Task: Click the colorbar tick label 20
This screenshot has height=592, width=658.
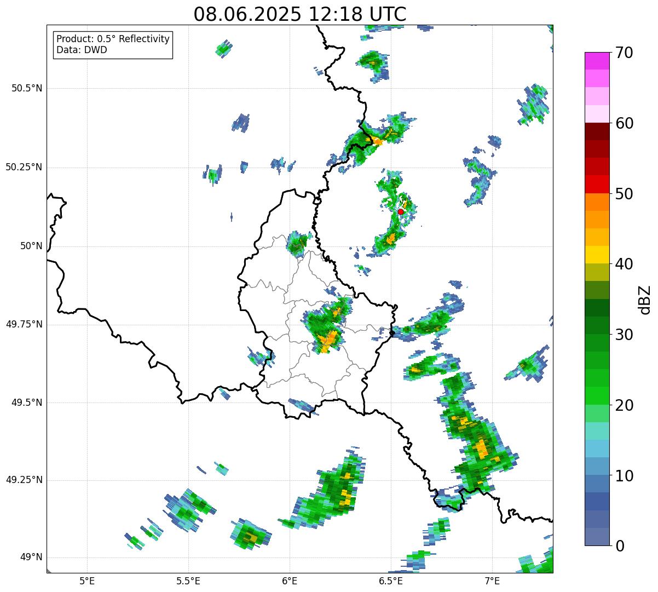Action: [624, 405]
